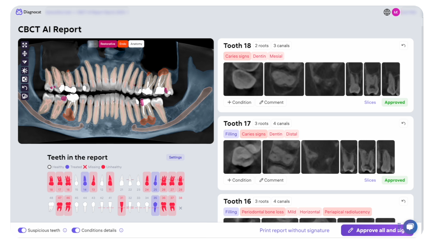Viewport: 433px width, 248px height.
Task: Click the tooth mask icon in viewer toolbar
Action: [25, 96]
